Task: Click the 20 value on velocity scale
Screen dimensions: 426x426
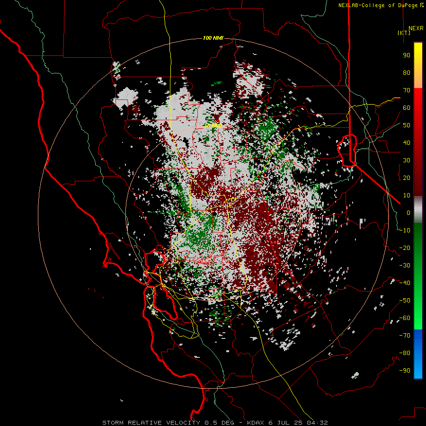Action: [407, 178]
